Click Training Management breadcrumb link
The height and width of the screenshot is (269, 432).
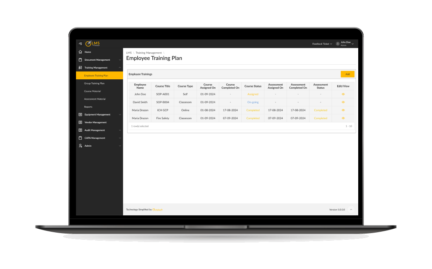148,53
